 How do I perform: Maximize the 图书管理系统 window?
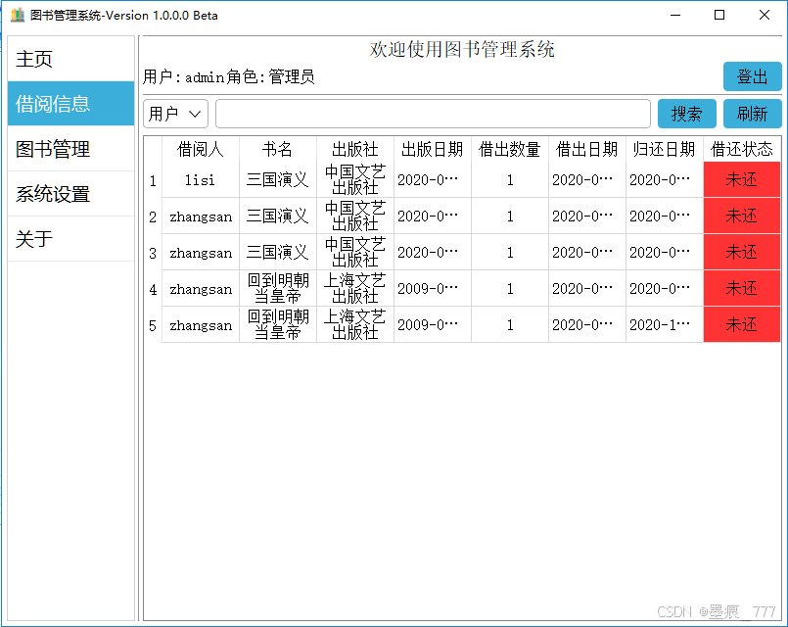719,15
